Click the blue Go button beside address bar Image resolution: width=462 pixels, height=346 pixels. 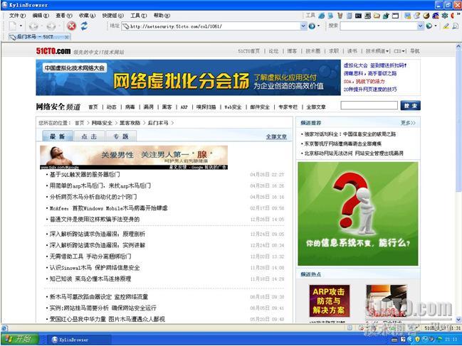coord(312,26)
